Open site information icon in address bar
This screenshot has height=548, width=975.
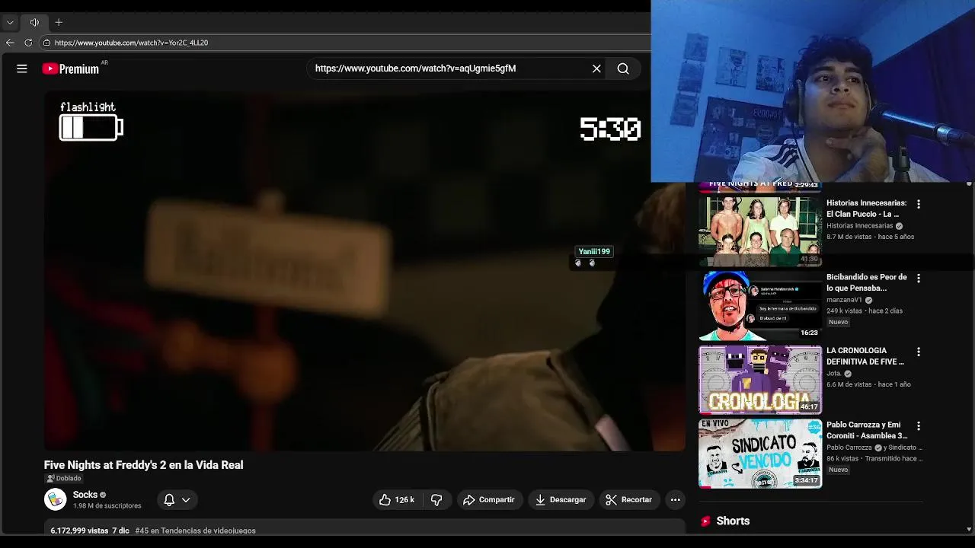click(x=46, y=43)
